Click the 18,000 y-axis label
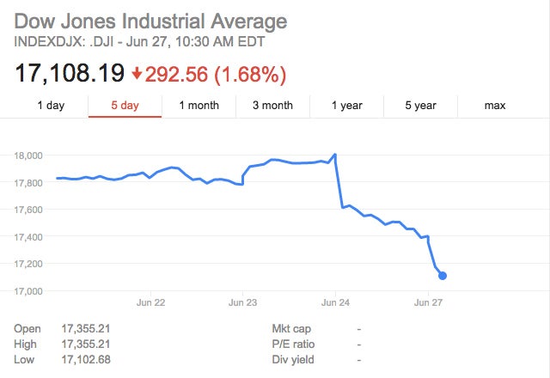550x378 pixels. point(29,155)
